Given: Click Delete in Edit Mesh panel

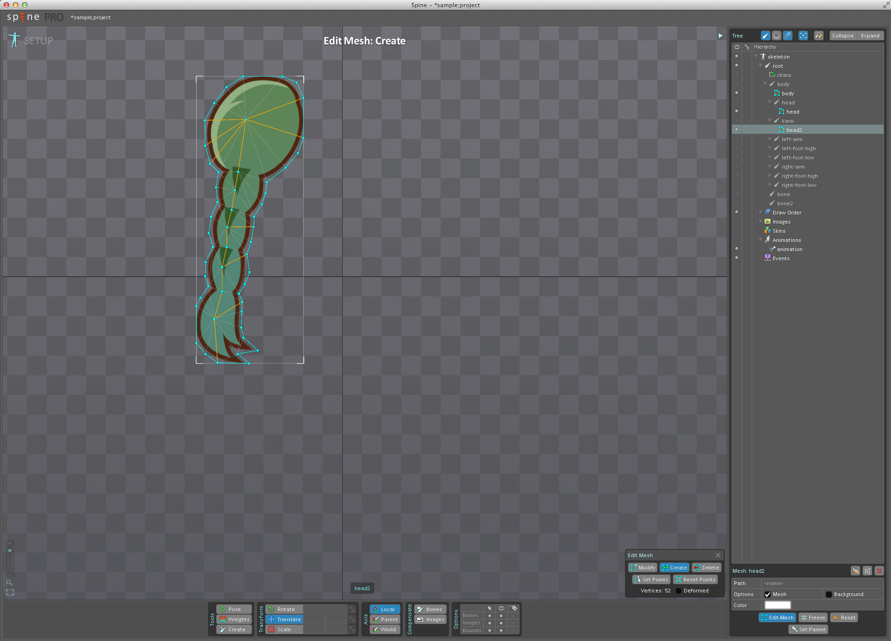Looking at the screenshot, I should pyautogui.click(x=706, y=568).
